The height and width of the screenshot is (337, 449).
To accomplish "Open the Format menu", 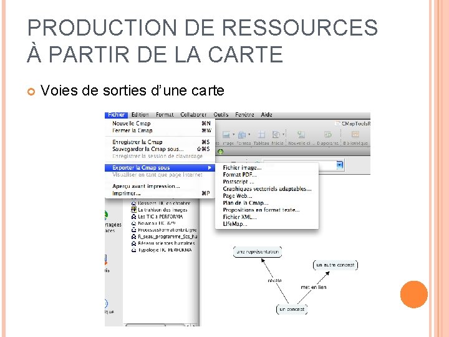I will [165, 115].
